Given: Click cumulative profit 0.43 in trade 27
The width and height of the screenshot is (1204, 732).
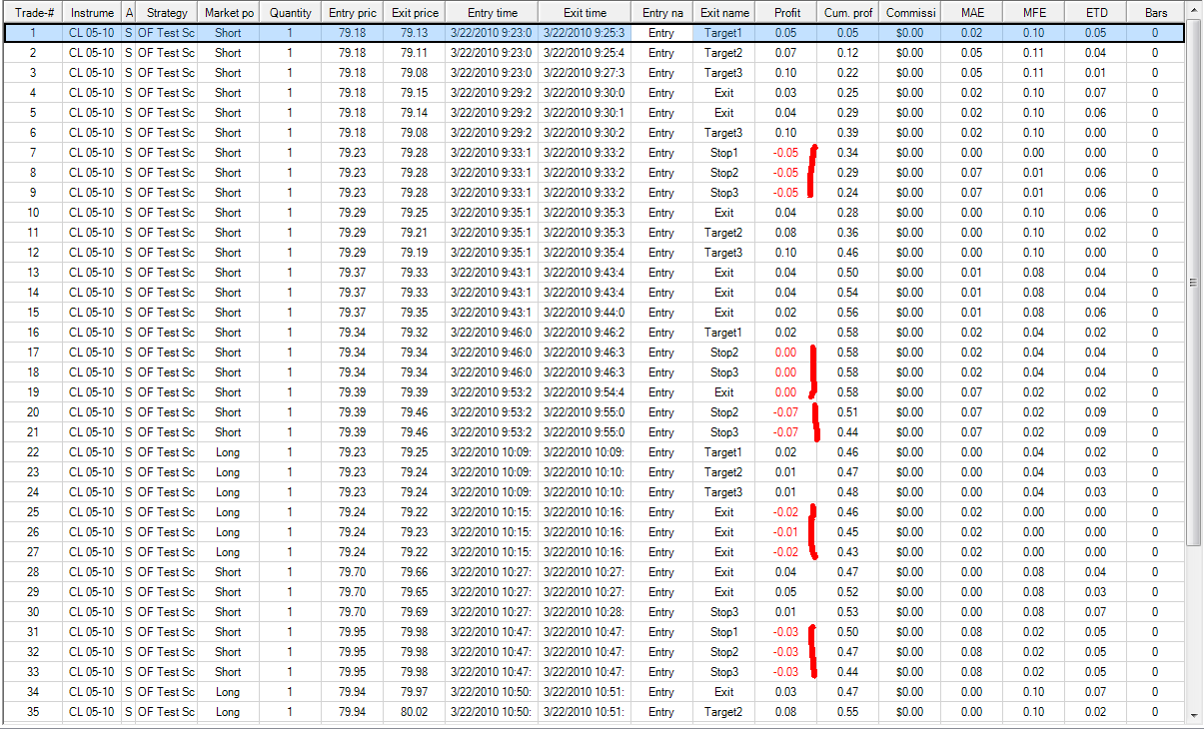Looking at the screenshot, I should point(848,552).
